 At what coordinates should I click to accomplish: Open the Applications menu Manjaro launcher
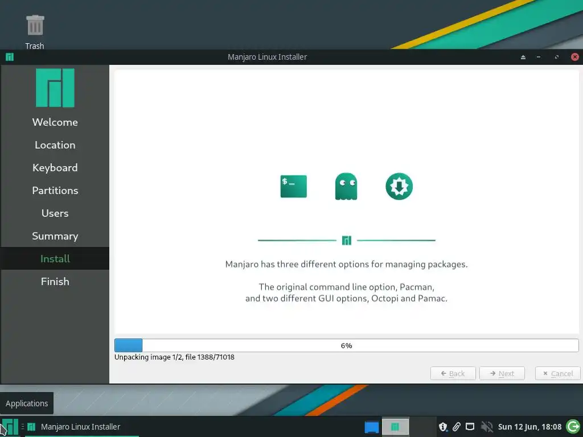(x=10, y=427)
